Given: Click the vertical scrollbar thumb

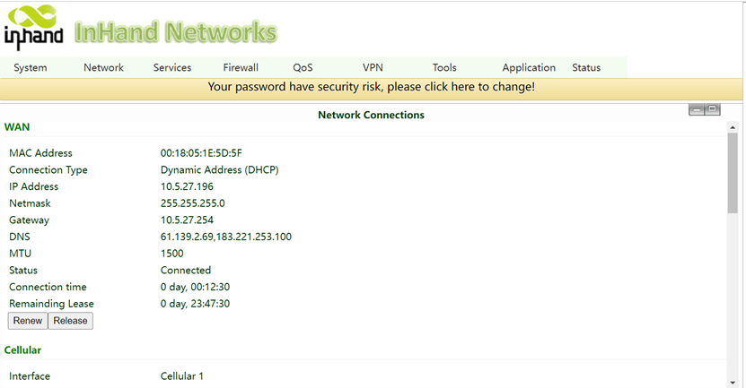Looking at the screenshot, I should [733, 173].
